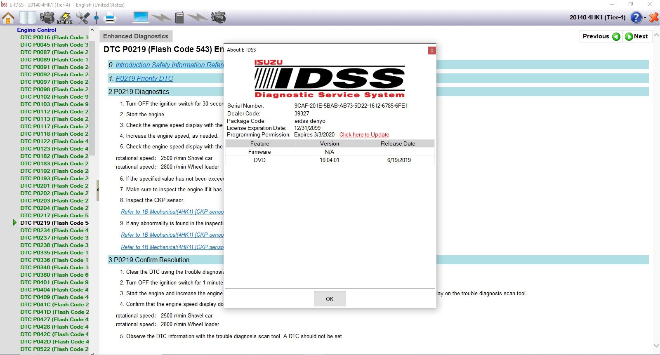Select DTC P0112 in the sidebar
660x355 pixels.
pos(54,111)
